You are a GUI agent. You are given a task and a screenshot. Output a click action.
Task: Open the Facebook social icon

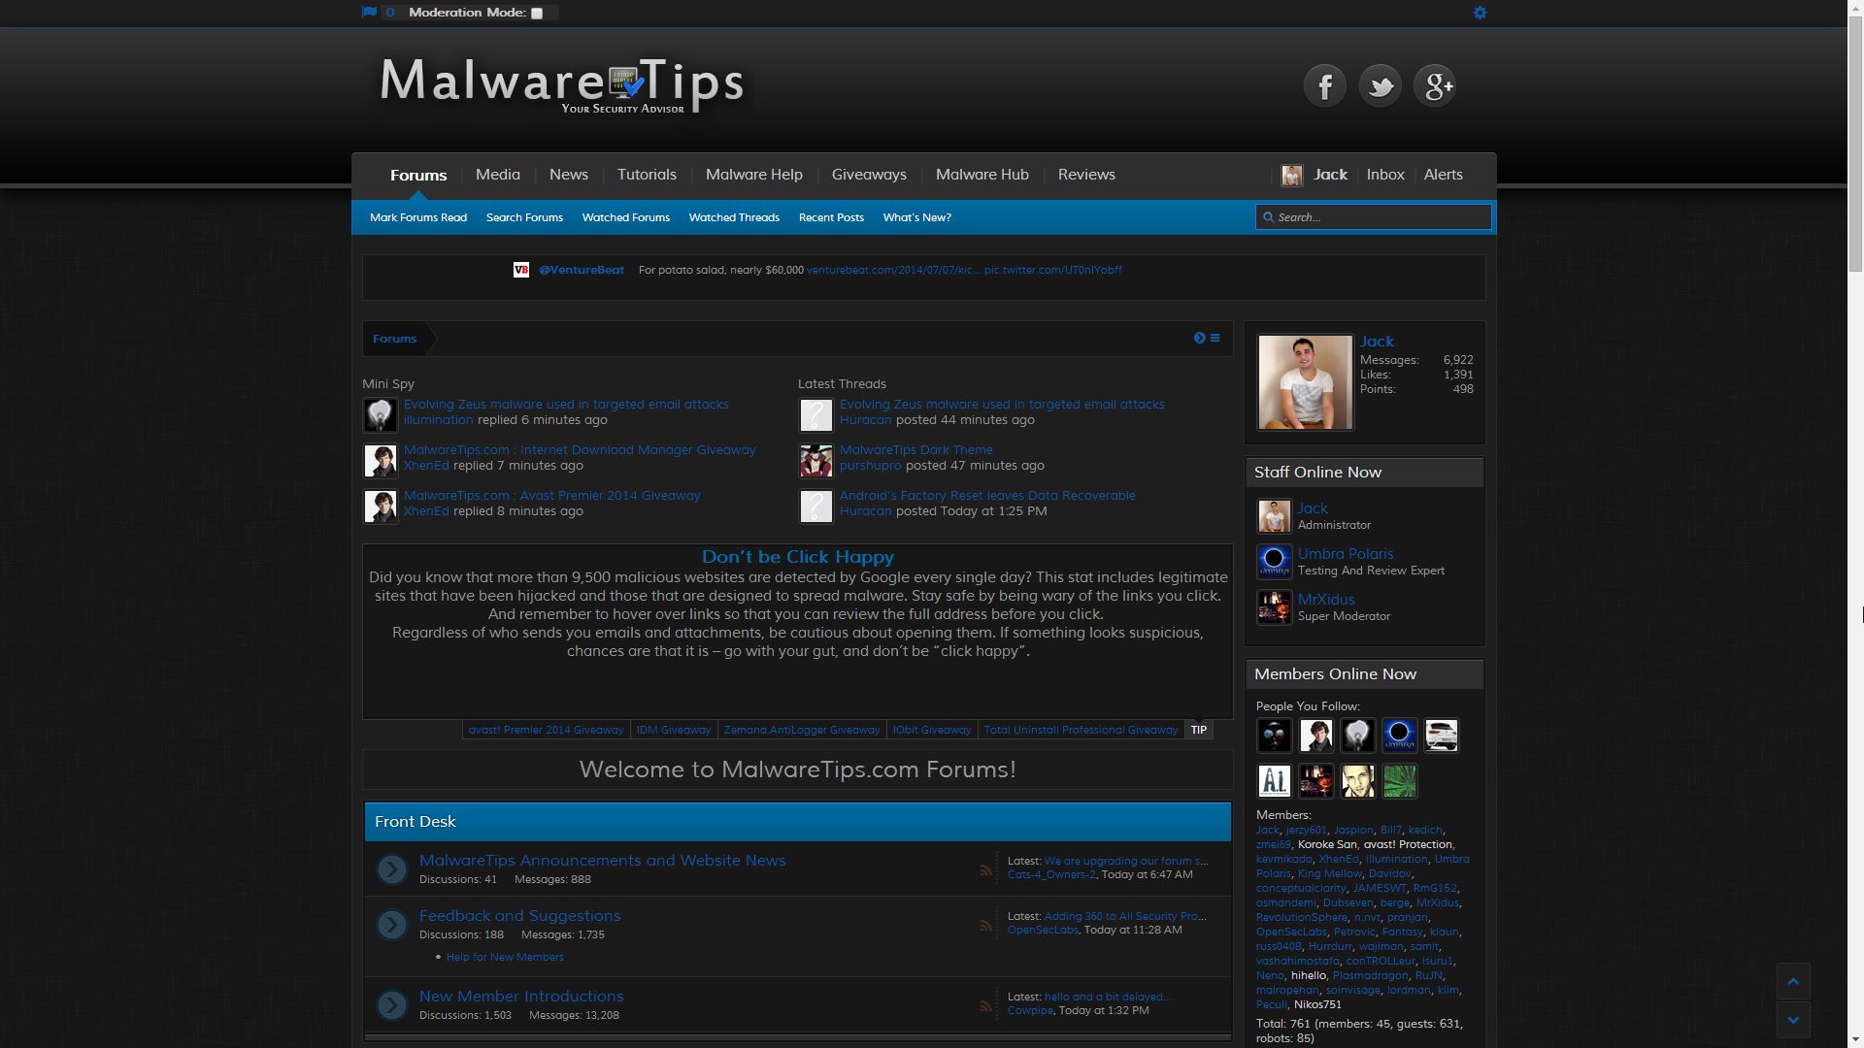[1324, 86]
